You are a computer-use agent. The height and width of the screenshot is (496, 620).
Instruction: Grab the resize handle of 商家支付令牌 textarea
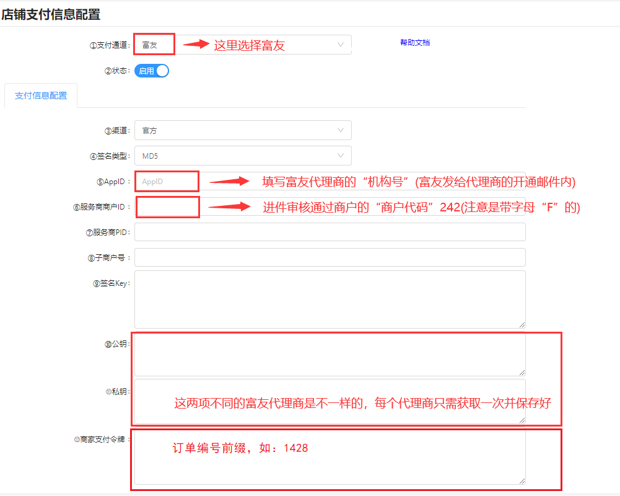click(x=522, y=481)
